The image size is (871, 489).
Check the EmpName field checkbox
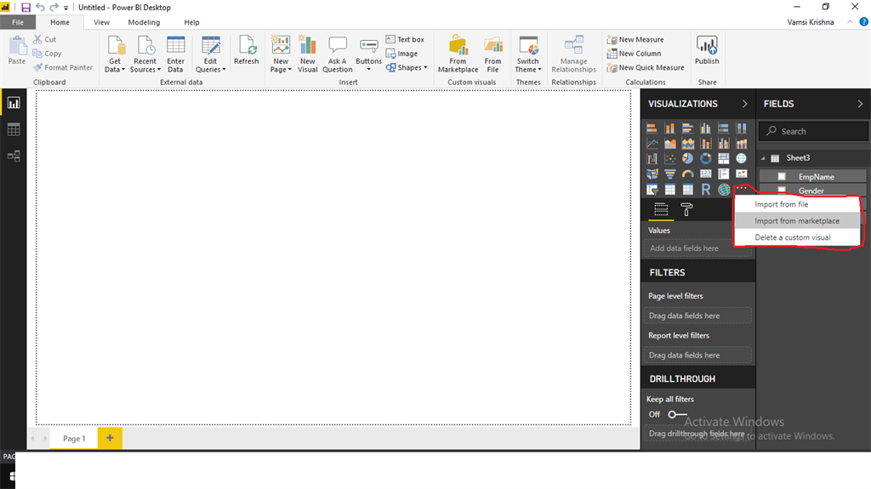pos(782,177)
